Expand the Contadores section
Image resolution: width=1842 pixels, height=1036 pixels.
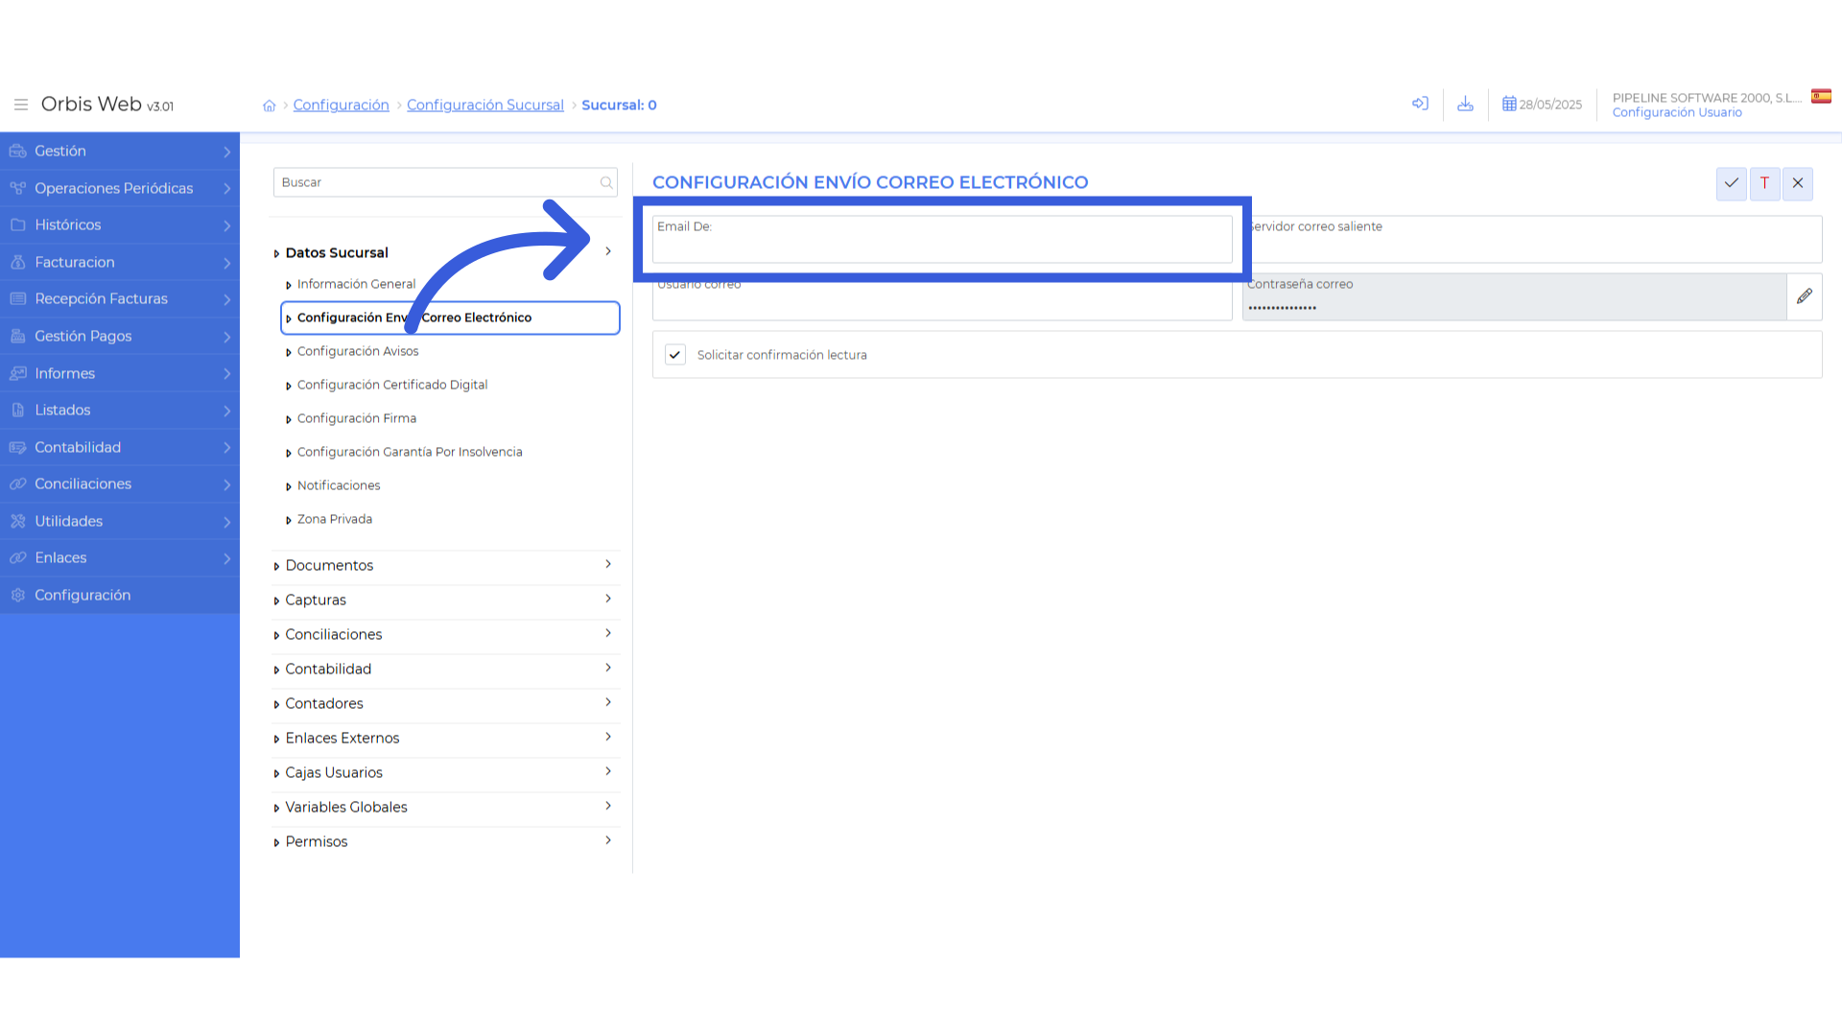pyautogui.click(x=445, y=703)
